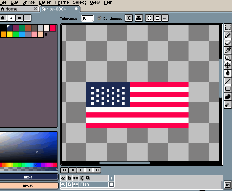Screen dimensions: 232x191
Task: Go to the next frame
Action: point(89,170)
